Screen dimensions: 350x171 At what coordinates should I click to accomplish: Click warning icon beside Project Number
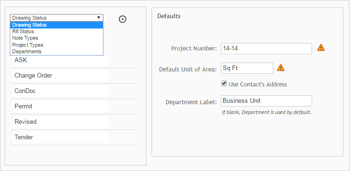point(321,48)
